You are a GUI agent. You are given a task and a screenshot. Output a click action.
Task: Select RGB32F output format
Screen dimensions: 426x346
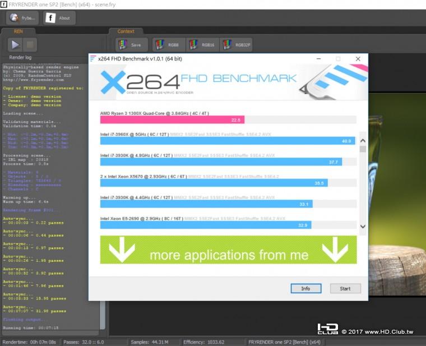pos(236,45)
